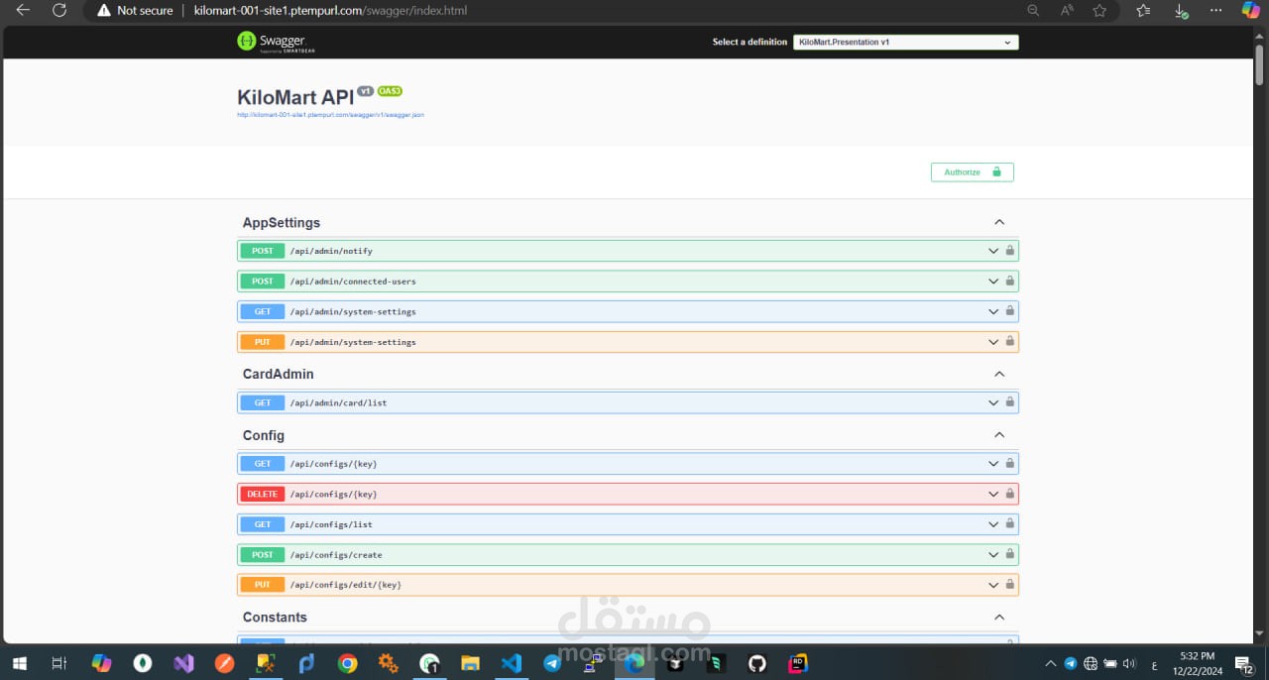Click lock icon on PUT /api/admin/system-settings
1269x680 pixels.
click(x=1009, y=342)
